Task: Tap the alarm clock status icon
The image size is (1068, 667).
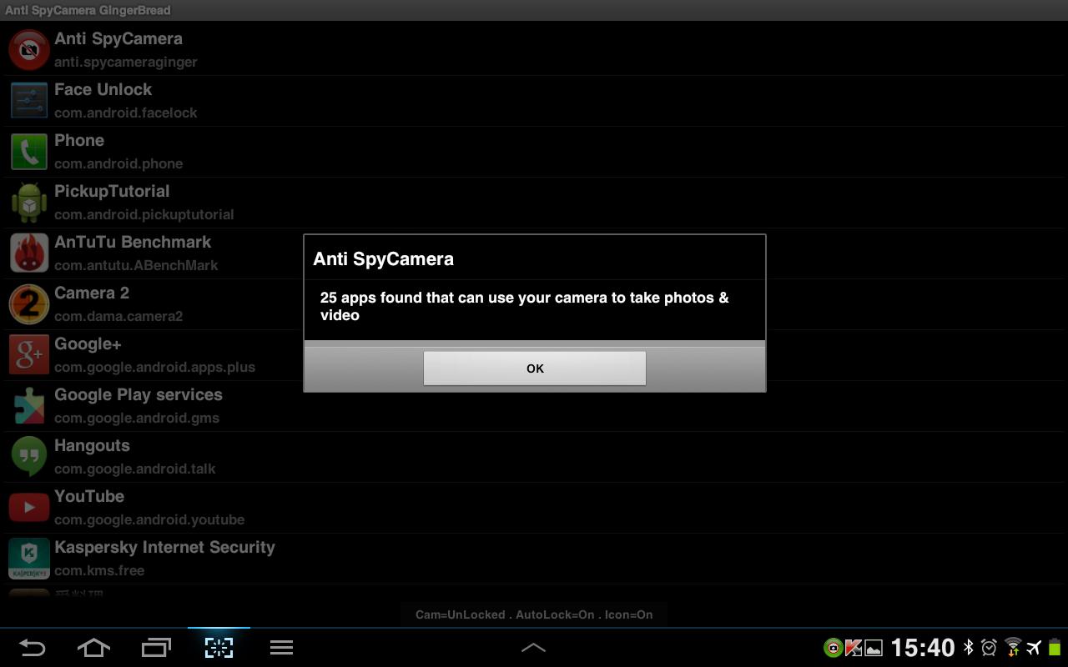Action: click(990, 648)
